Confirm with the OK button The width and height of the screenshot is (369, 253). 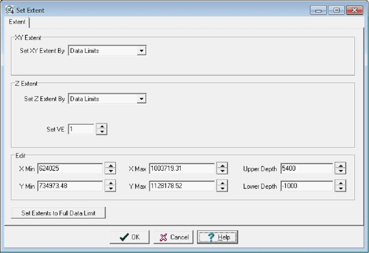point(130,237)
